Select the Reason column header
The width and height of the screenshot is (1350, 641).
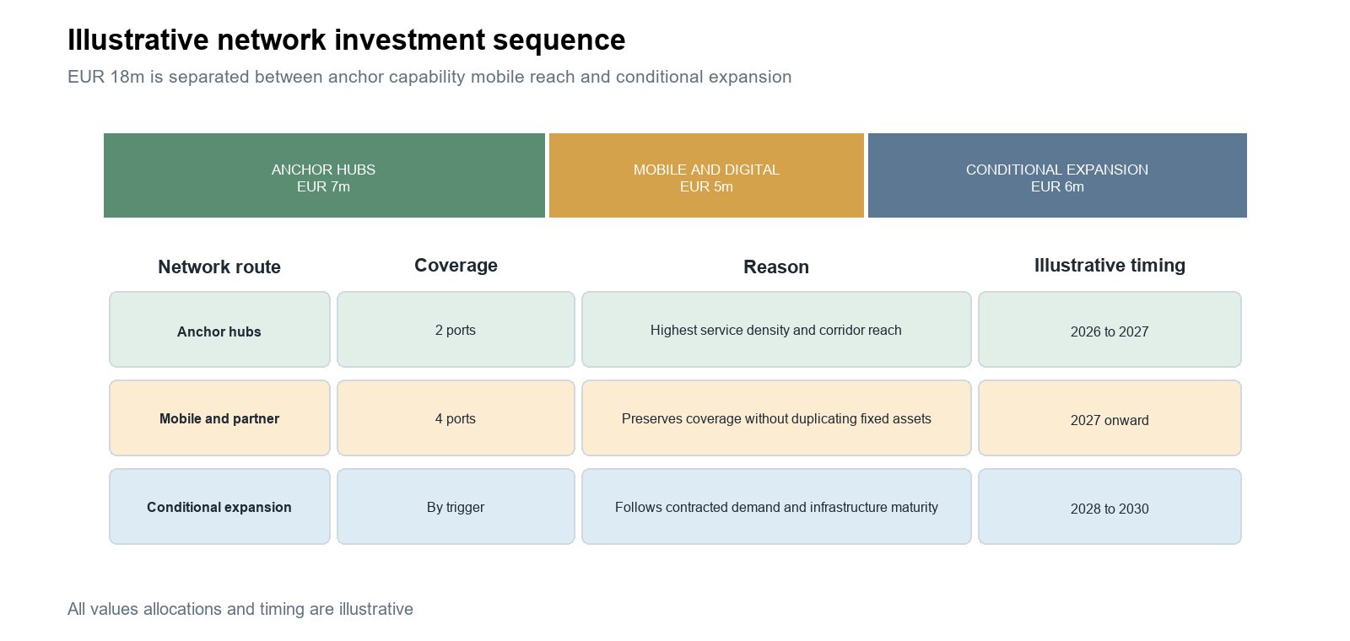[x=776, y=267]
